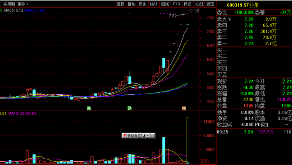
Task: Open the 叠加 overlay option
Action: (x=131, y=4)
